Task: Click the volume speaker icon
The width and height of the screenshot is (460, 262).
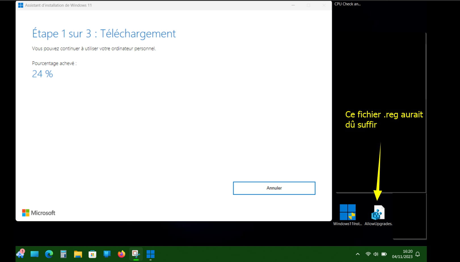Action: 376,254
